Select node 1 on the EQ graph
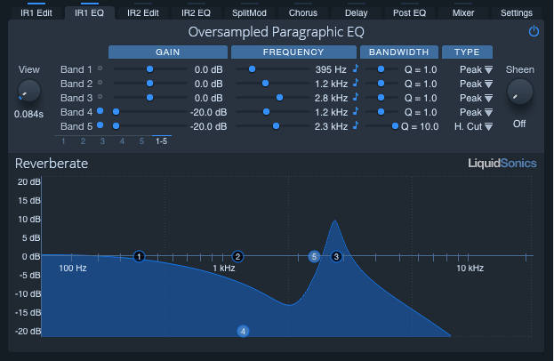The width and height of the screenshot is (554, 361). point(140,256)
